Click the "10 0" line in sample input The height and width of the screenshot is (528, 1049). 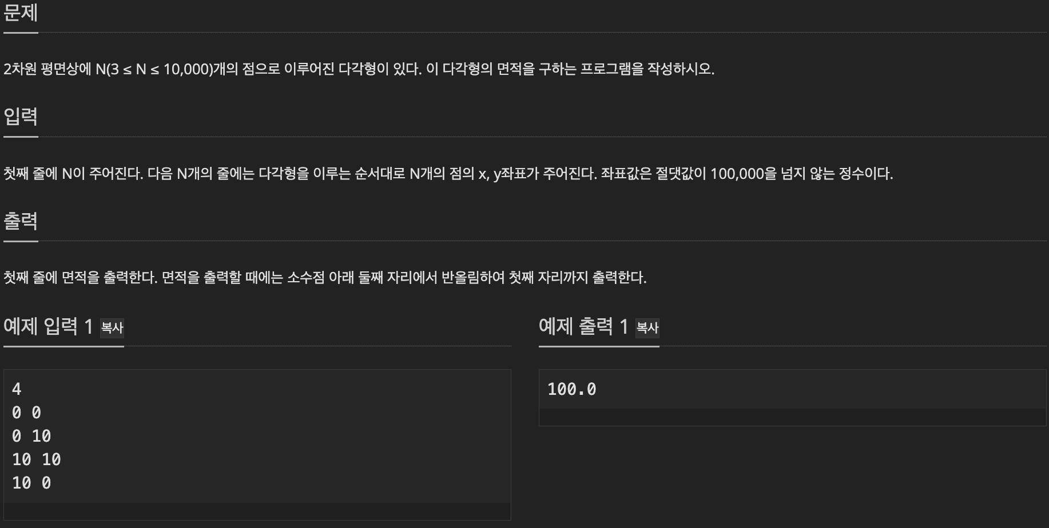pyautogui.click(x=31, y=483)
